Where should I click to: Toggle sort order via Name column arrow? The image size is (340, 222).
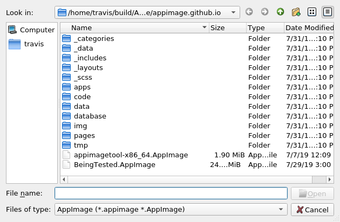(x=204, y=27)
